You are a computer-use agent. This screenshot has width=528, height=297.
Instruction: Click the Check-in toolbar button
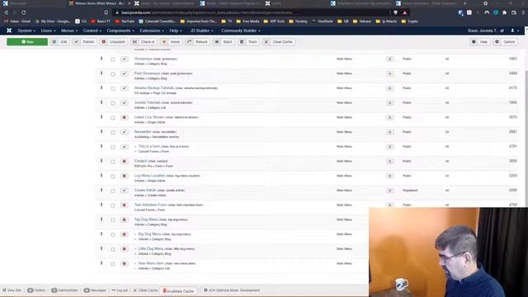tap(144, 42)
